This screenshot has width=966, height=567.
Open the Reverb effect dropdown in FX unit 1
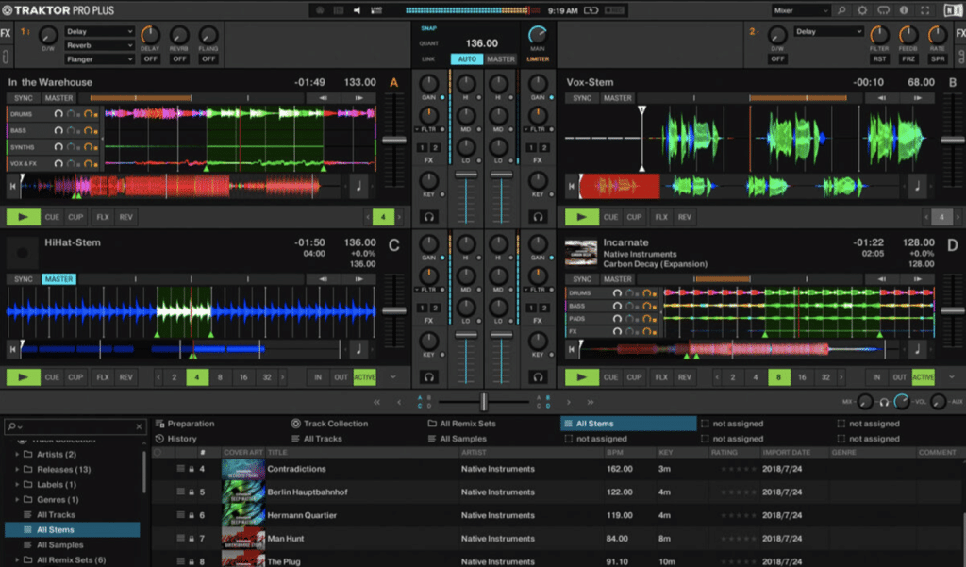tap(99, 45)
